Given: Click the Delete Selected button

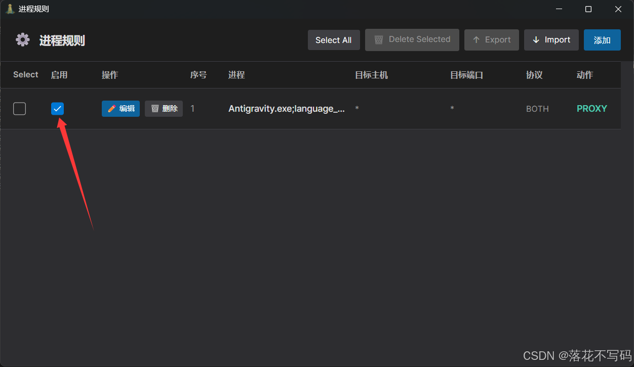Looking at the screenshot, I should pos(412,39).
